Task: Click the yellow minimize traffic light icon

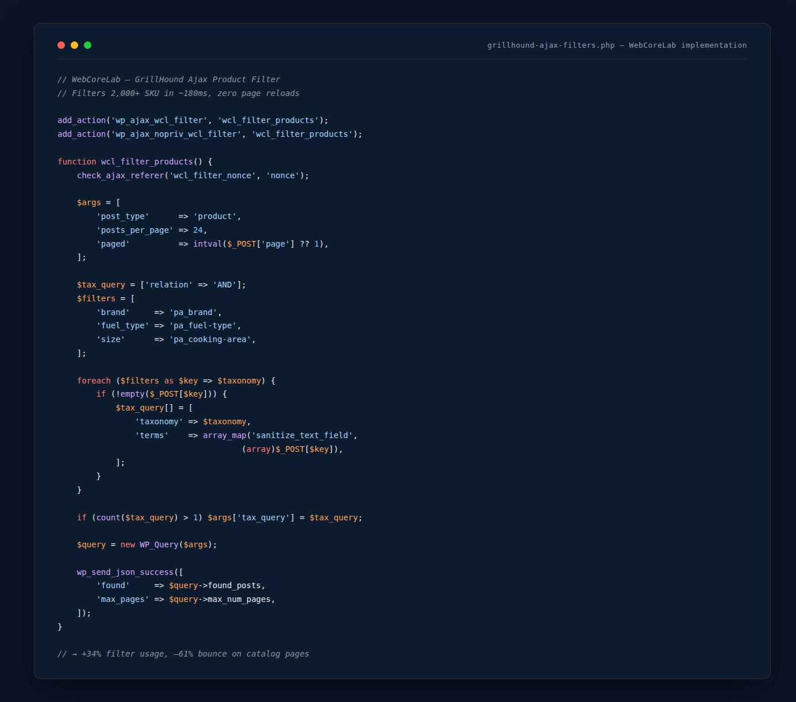Action: coord(74,45)
